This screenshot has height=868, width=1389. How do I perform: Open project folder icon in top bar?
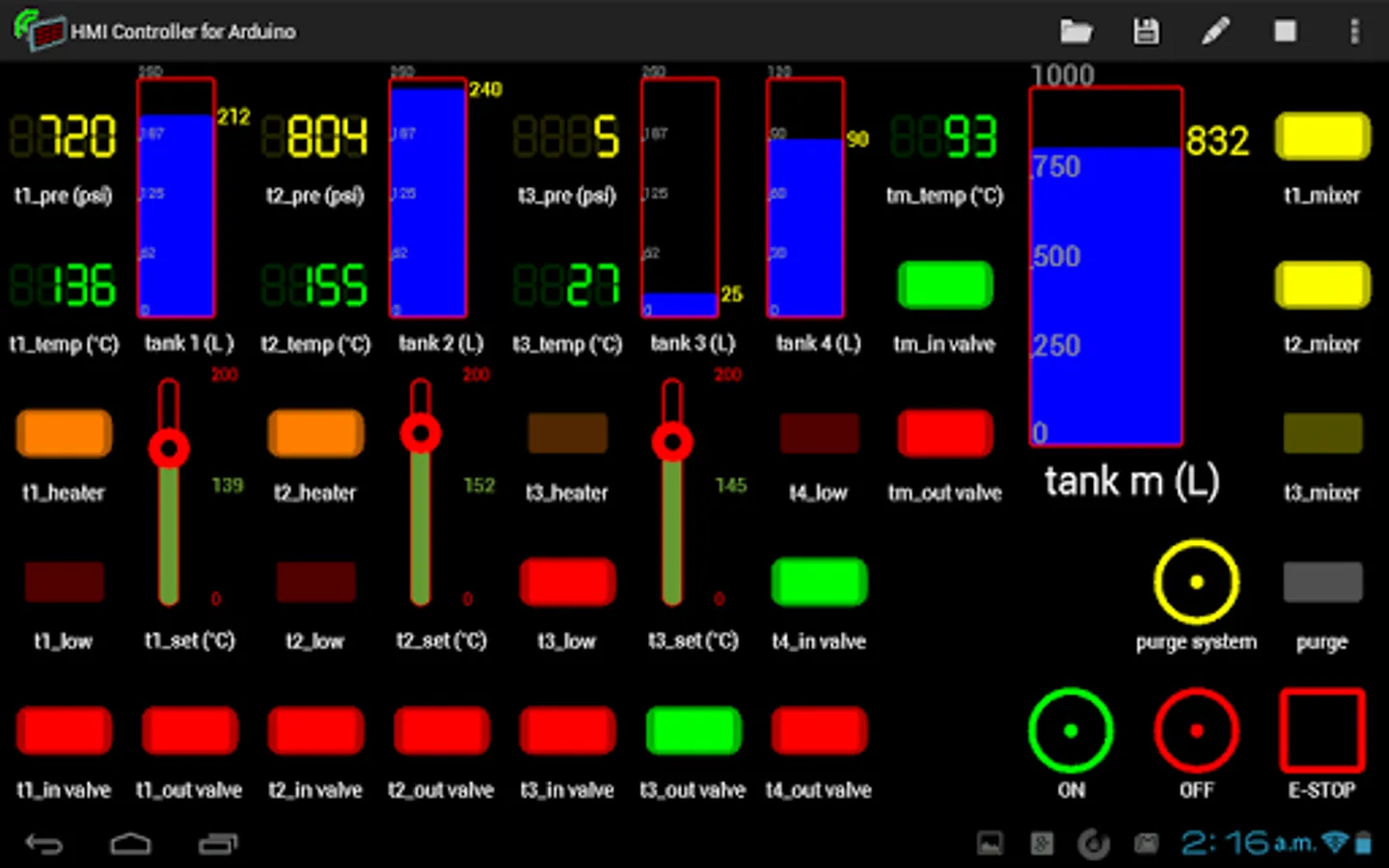pos(1076,32)
